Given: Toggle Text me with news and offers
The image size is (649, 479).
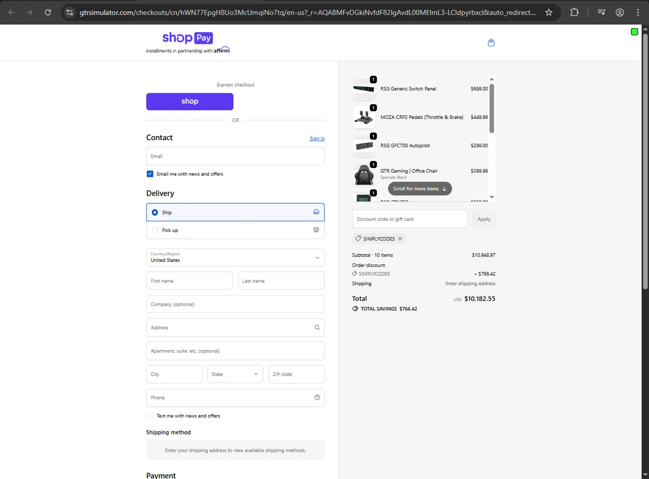Looking at the screenshot, I should point(150,416).
